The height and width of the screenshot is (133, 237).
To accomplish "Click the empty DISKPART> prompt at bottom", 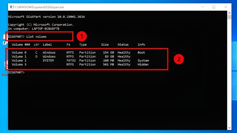I will 16,72.
